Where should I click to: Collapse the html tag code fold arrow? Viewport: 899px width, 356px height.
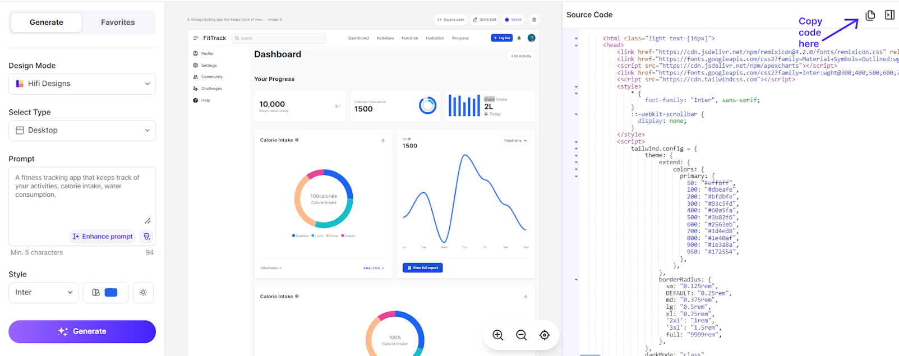coord(576,39)
